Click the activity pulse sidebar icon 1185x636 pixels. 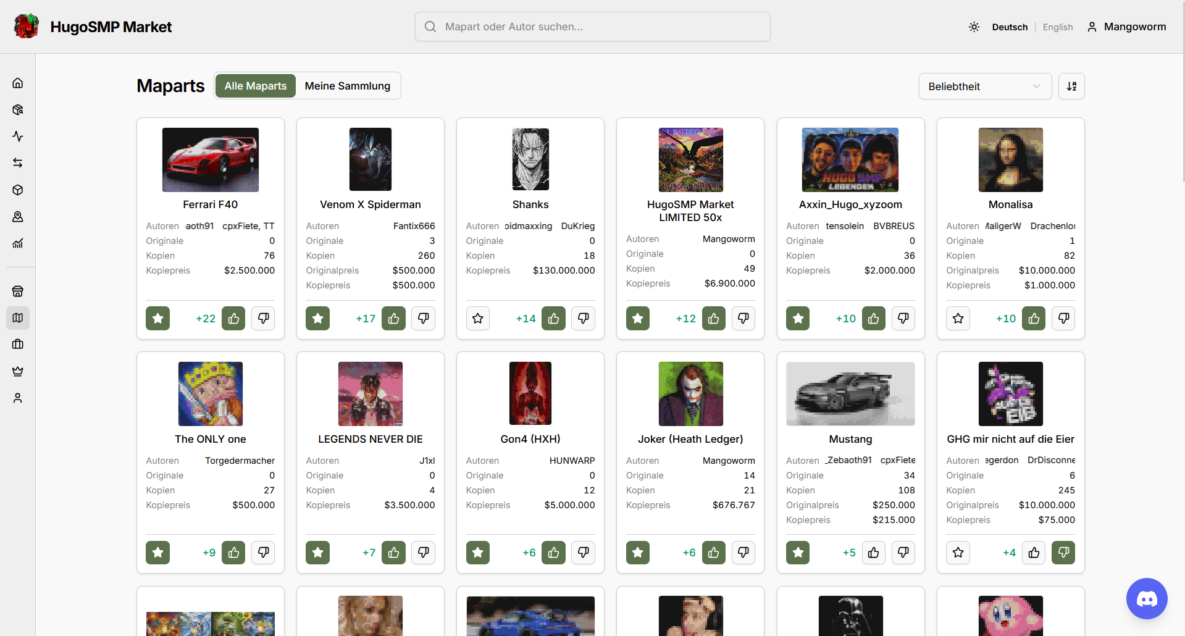18,136
